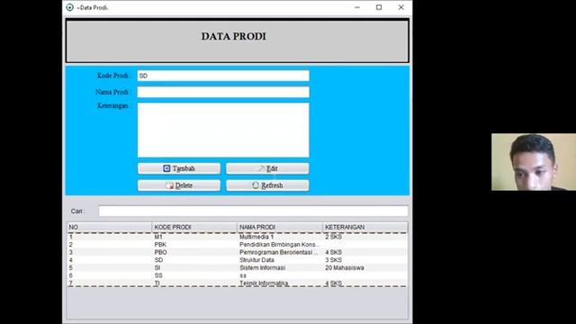Select the Struktur Data cell
Image resolution: width=576 pixels, height=324 pixels.
click(280, 260)
